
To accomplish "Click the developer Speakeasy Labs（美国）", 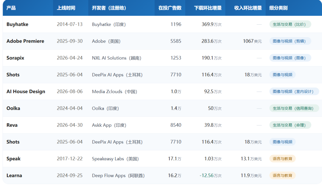I will pos(115,159).
